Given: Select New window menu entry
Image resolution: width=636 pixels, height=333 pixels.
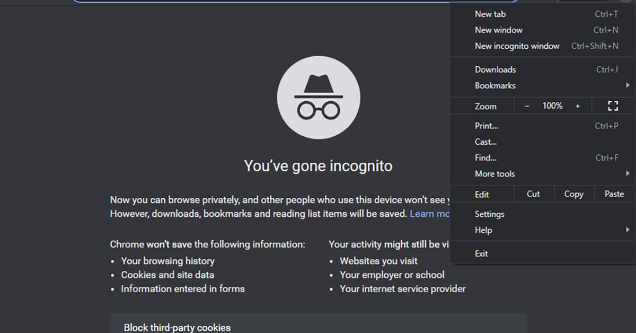Looking at the screenshot, I should [x=499, y=30].
